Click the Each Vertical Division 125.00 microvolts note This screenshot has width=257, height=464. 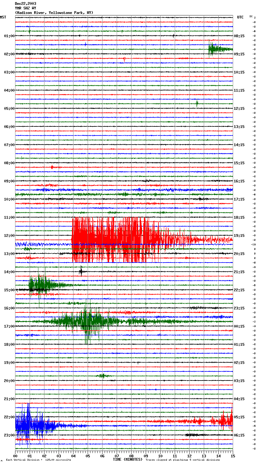pyautogui.click(x=38, y=460)
